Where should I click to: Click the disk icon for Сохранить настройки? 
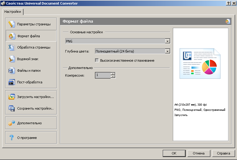pos(12,108)
